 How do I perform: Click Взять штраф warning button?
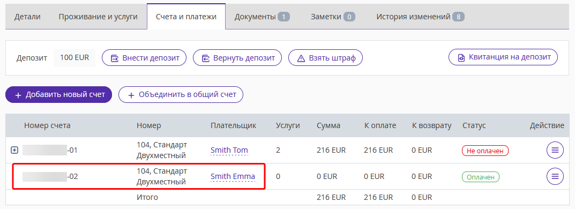(x=326, y=58)
